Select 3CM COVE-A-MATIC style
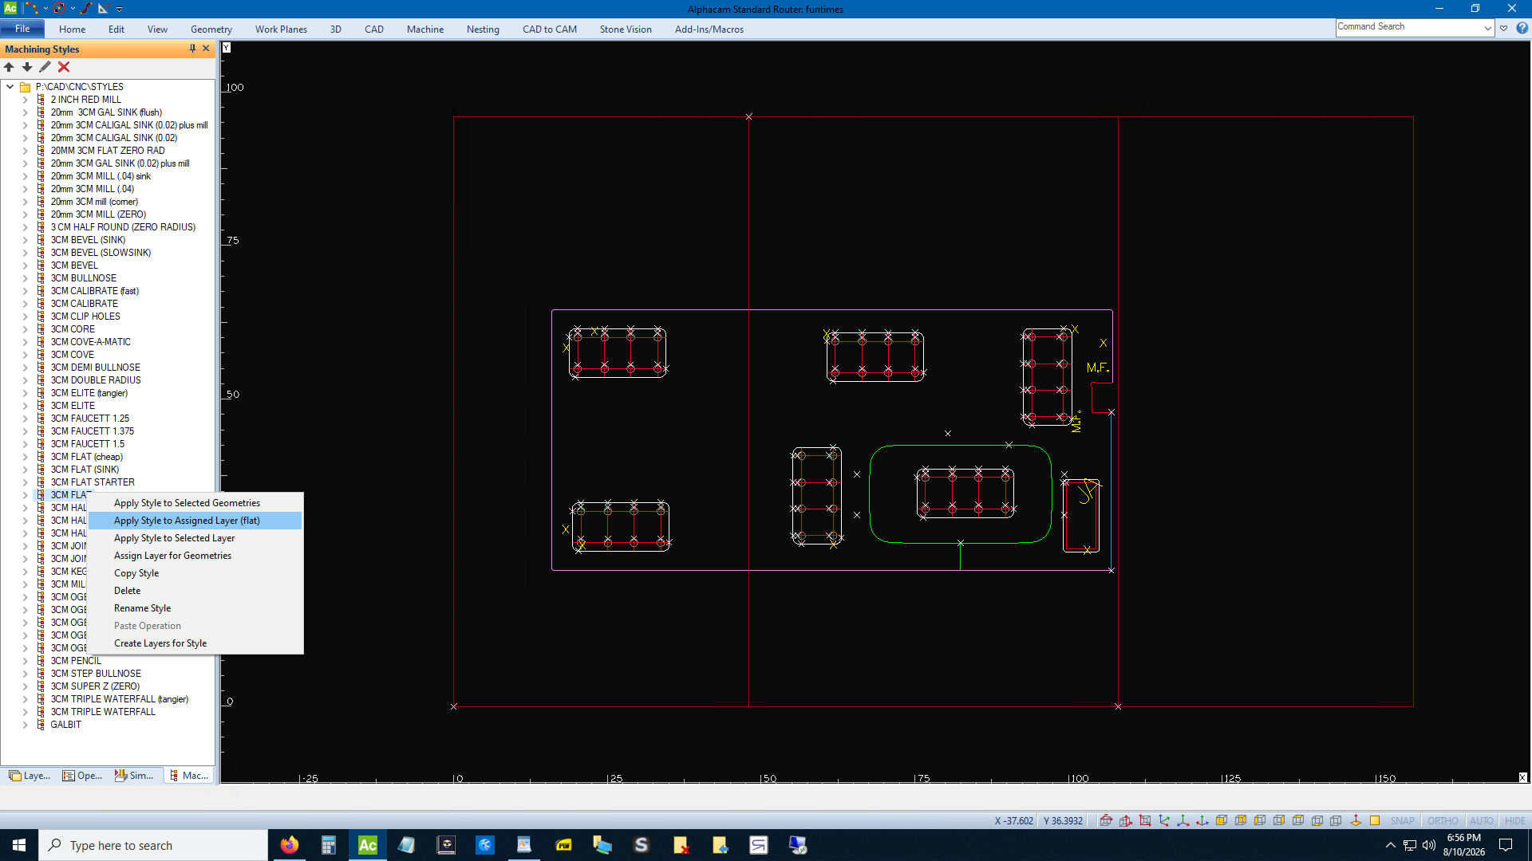 (90, 342)
